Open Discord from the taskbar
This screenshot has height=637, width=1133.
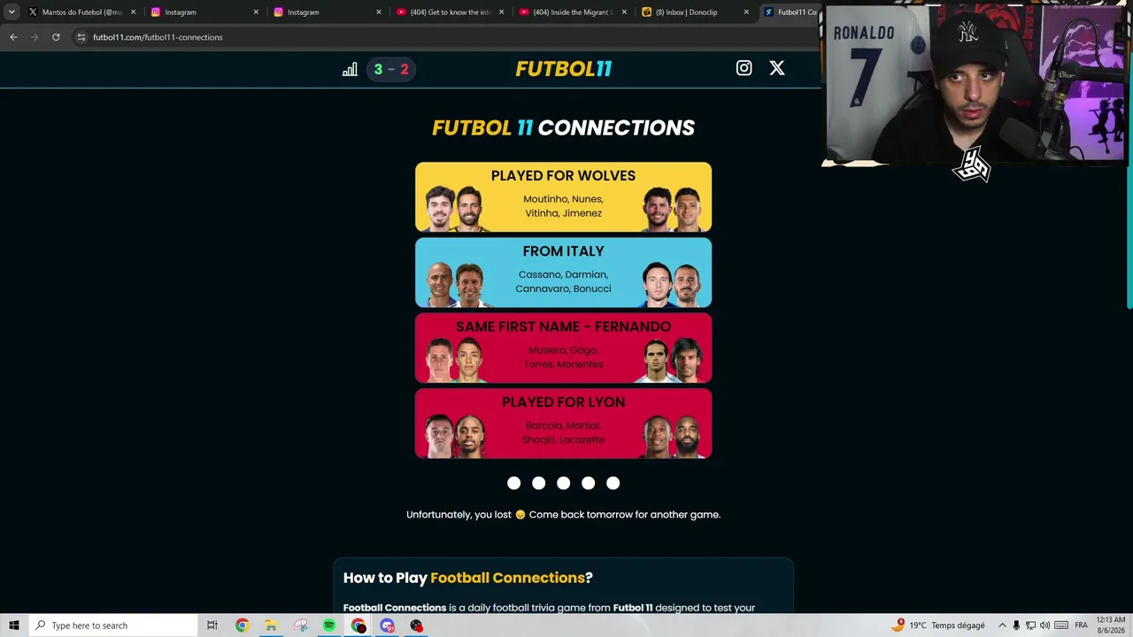pyautogui.click(x=387, y=625)
